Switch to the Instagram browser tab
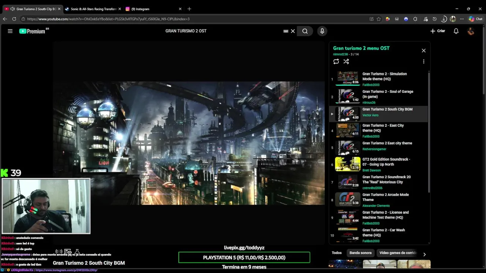This screenshot has width=486, height=273. point(153,9)
